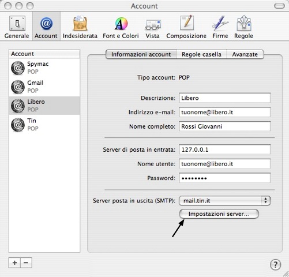Add a new account with plus button

click(x=14, y=263)
